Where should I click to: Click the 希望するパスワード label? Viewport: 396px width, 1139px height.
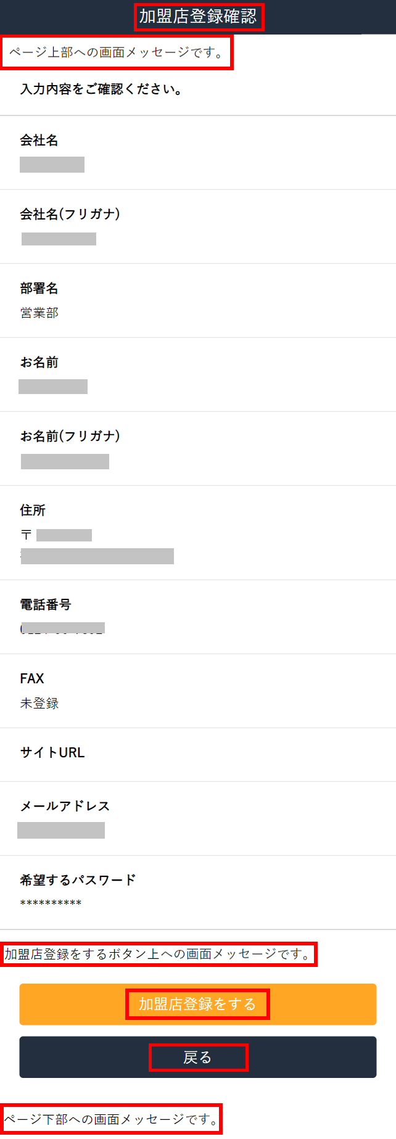(x=78, y=880)
